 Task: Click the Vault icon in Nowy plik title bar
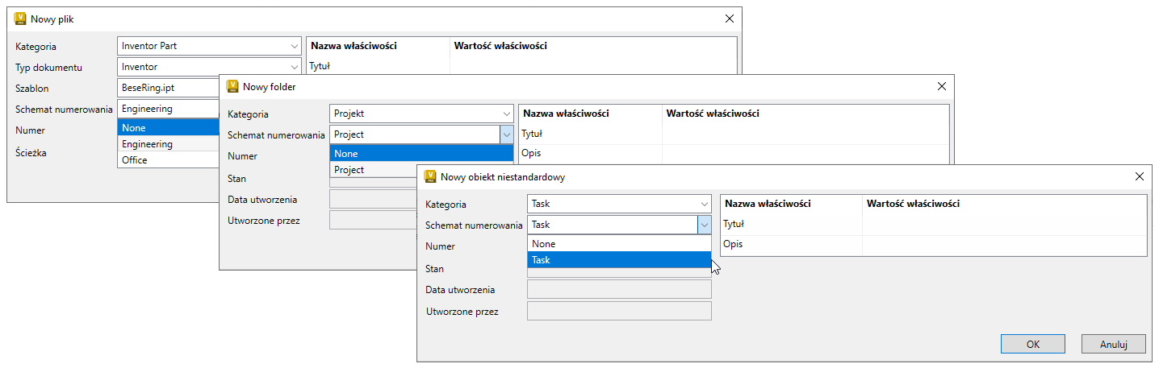pos(20,19)
